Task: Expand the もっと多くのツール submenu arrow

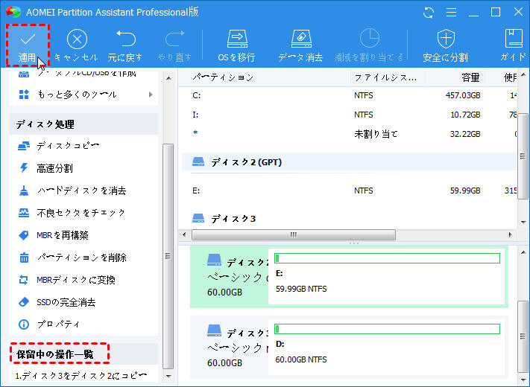Action: coord(151,95)
